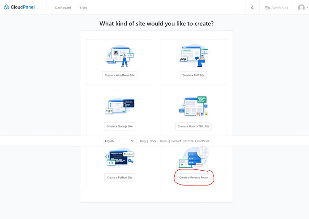Viewport: 309px width, 219px height.
Task: Open the Sites menu item
Action: 83,8
